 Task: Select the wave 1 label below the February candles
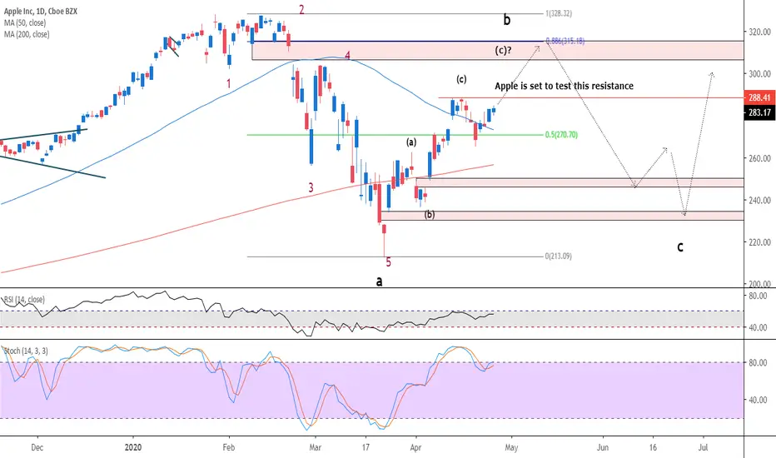(x=229, y=83)
